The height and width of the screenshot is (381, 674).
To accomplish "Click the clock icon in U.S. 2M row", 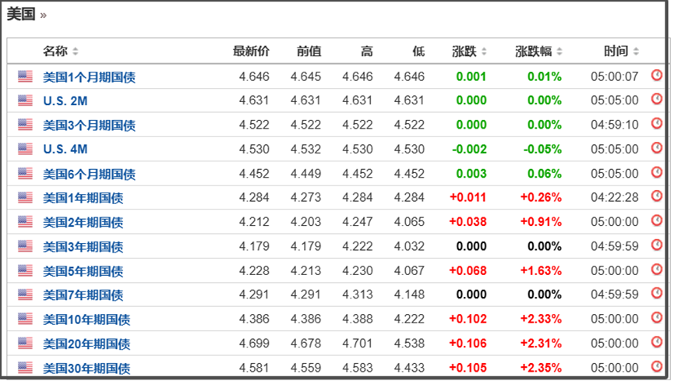I will (x=656, y=100).
